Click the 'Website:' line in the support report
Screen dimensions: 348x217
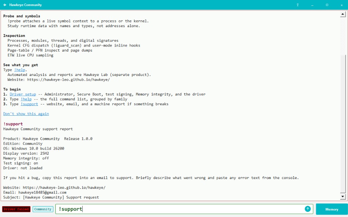pos(54,188)
